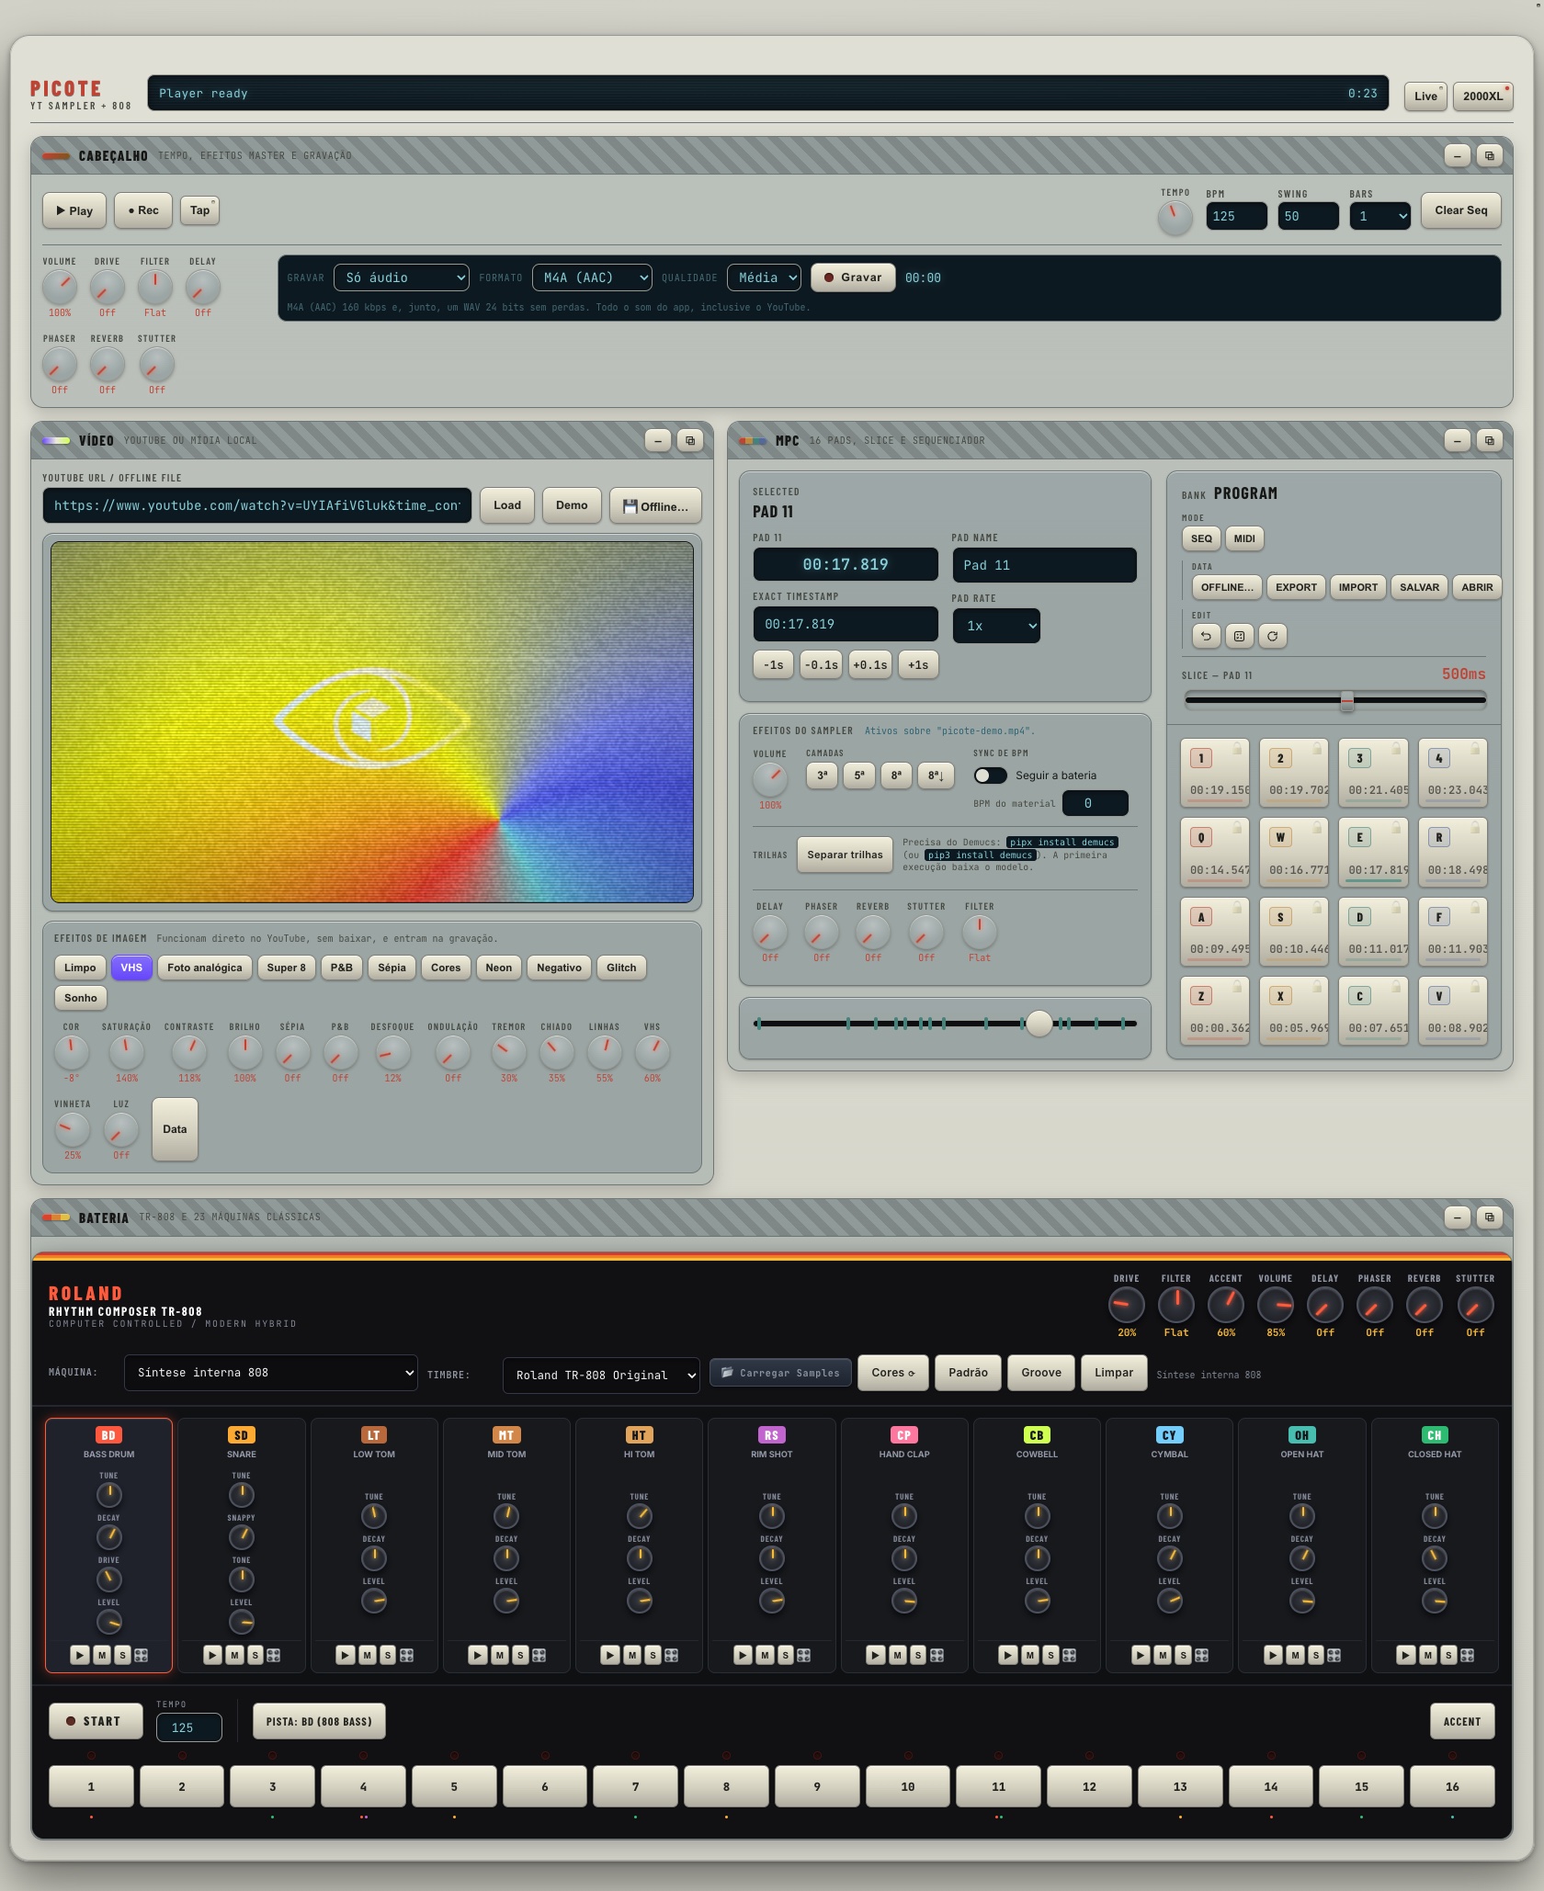Click the redo icon in MPC Edit
1544x1891 pixels.
pyautogui.click(x=1272, y=636)
